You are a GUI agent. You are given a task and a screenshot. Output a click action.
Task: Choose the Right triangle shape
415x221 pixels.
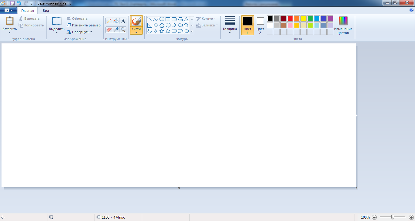pos(149,25)
